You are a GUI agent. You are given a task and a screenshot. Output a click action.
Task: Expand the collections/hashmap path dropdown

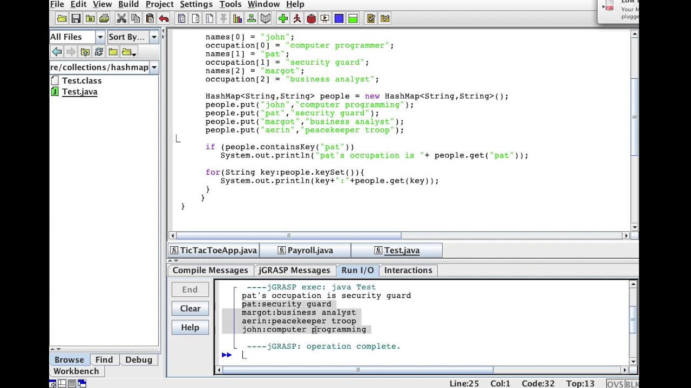(154, 67)
